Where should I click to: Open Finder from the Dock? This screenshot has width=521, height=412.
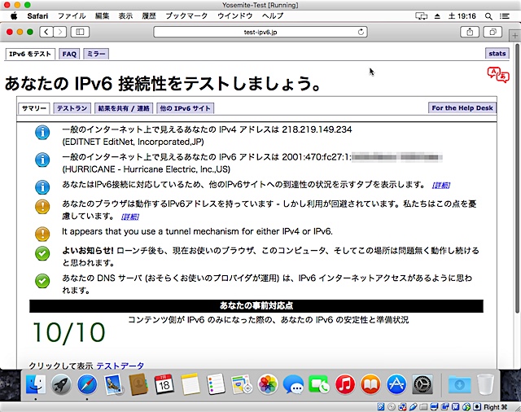(36, 384)
